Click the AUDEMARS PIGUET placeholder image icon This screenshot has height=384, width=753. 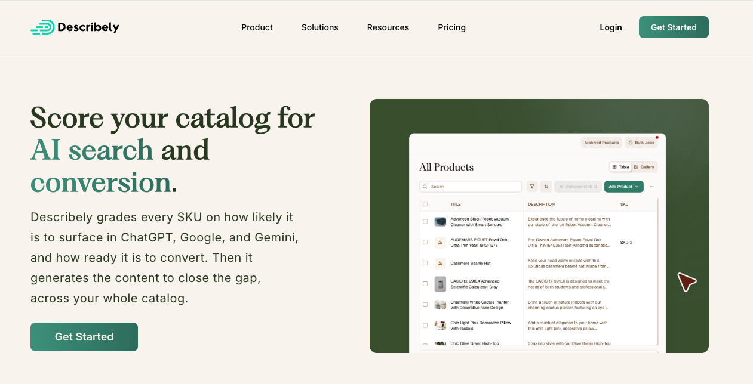tap(440, 242)
